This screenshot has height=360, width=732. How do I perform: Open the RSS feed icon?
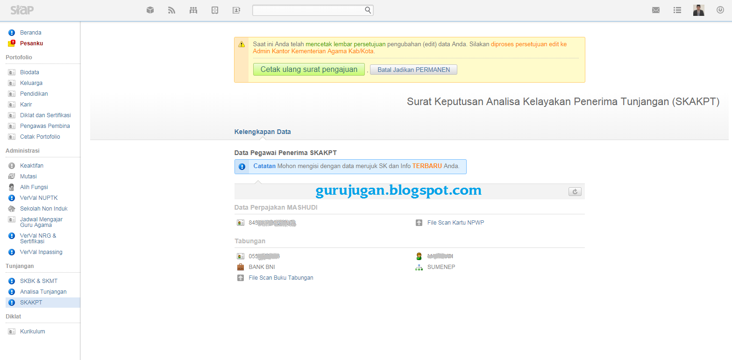tap(171, 10)
